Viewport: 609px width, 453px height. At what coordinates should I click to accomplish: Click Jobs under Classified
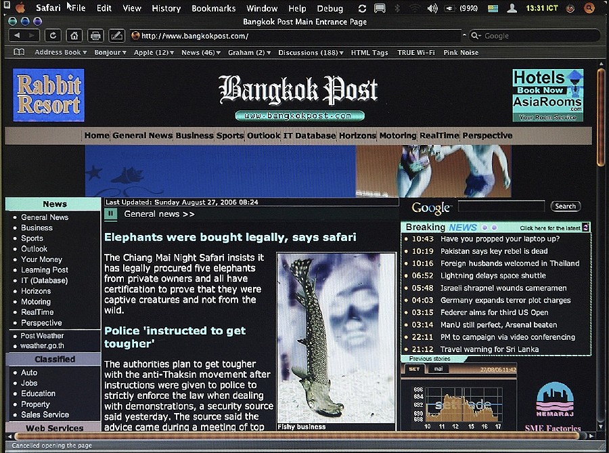(29, 383)
